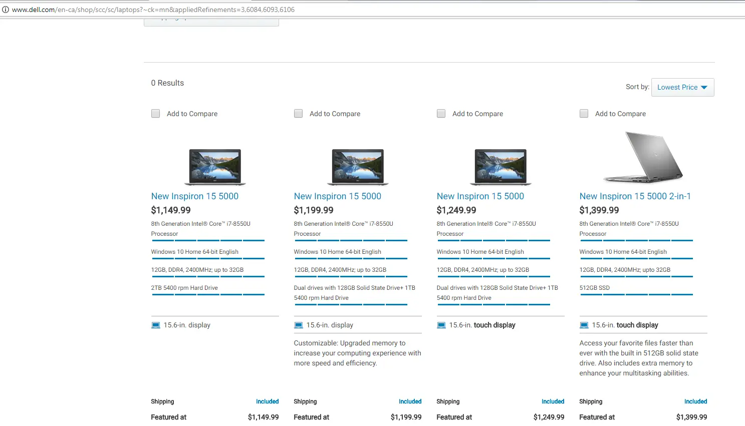Click the Inspiron 2-in-1 laptop image
This screenshot has height=426, width=745.
[x=643, y=158]
